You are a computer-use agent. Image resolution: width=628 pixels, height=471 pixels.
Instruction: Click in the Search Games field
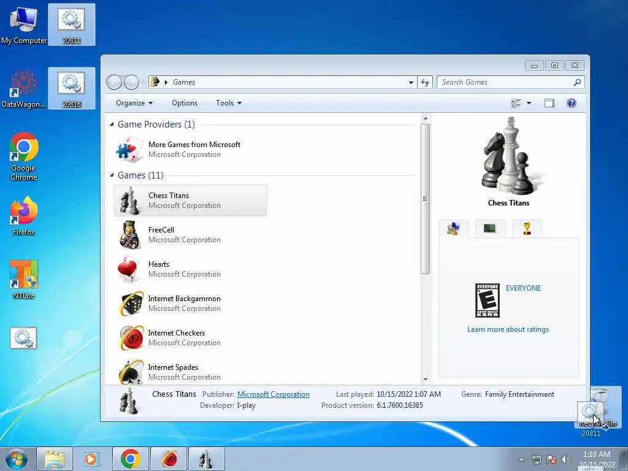pos(505,82)
